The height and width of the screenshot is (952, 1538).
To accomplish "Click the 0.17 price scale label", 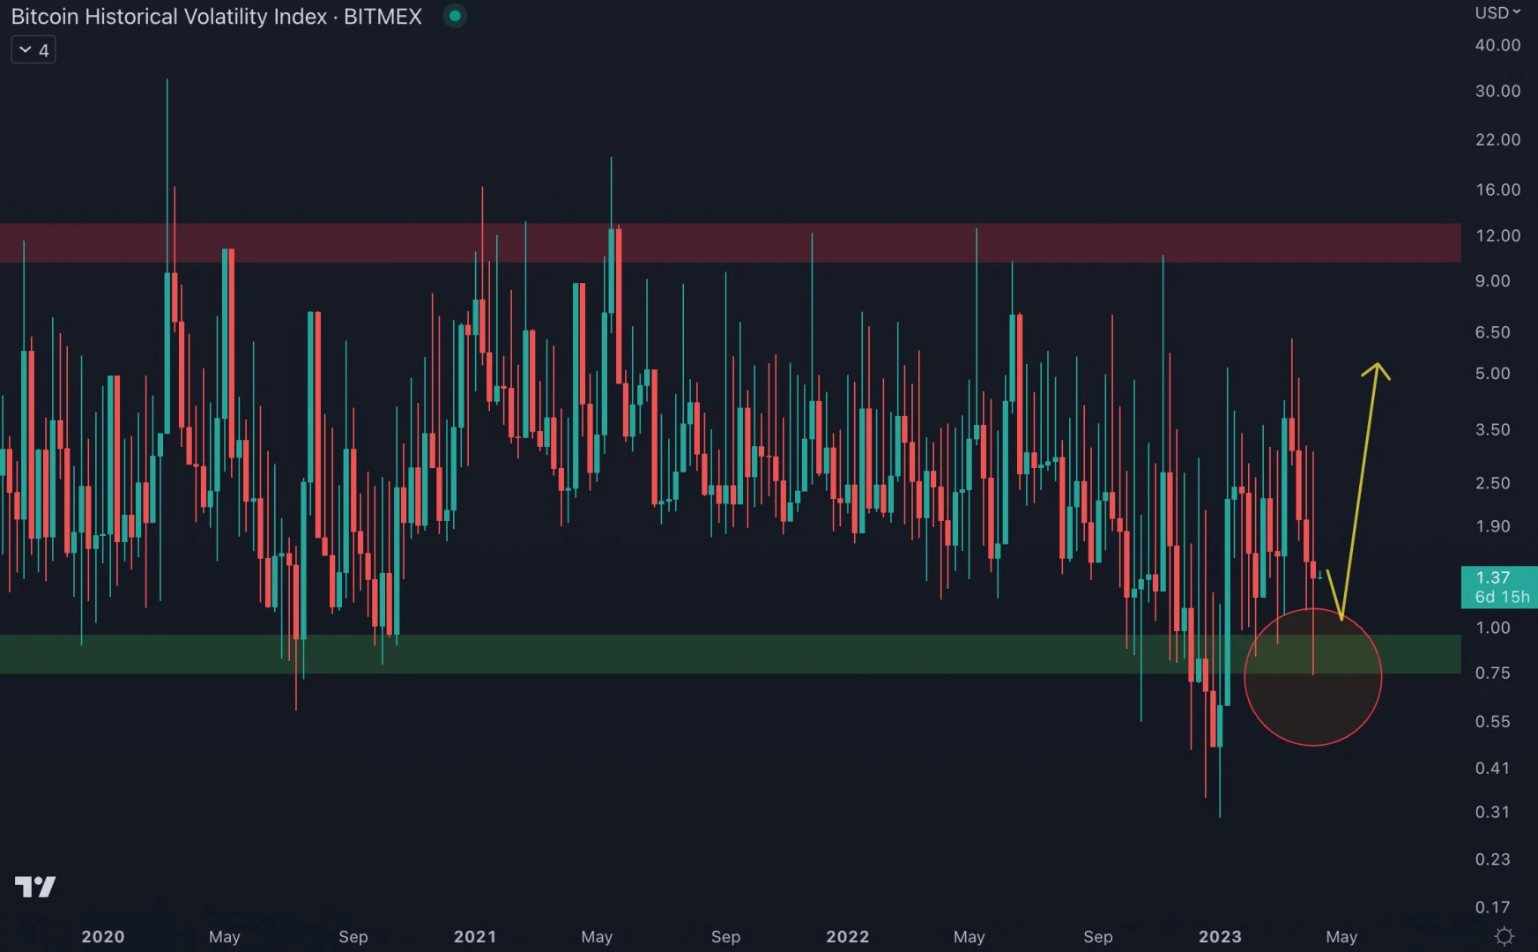I will [x=1493, y=907].
